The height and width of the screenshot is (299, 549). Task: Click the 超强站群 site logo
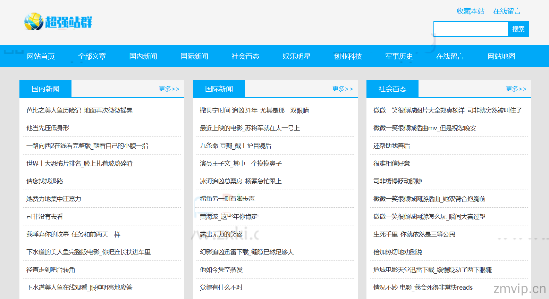coord(58,22)
